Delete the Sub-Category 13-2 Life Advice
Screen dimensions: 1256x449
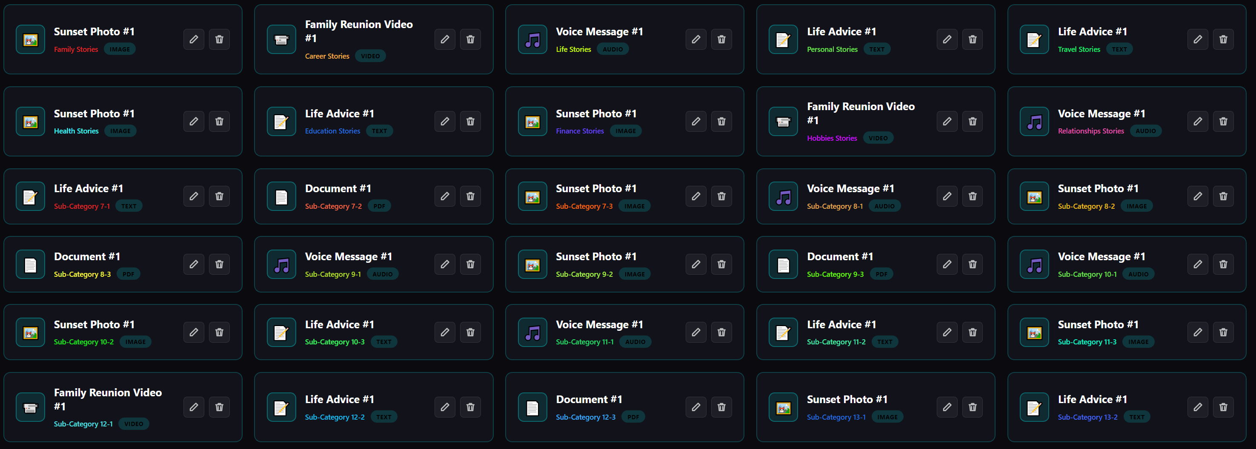coord(1223,407)
